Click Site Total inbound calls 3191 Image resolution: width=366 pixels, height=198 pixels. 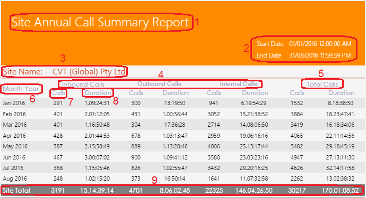(58, 191)
